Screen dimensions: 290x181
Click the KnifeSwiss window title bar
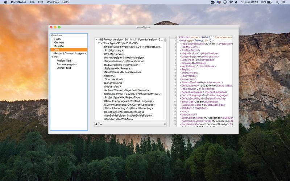[x=143, y=27]
